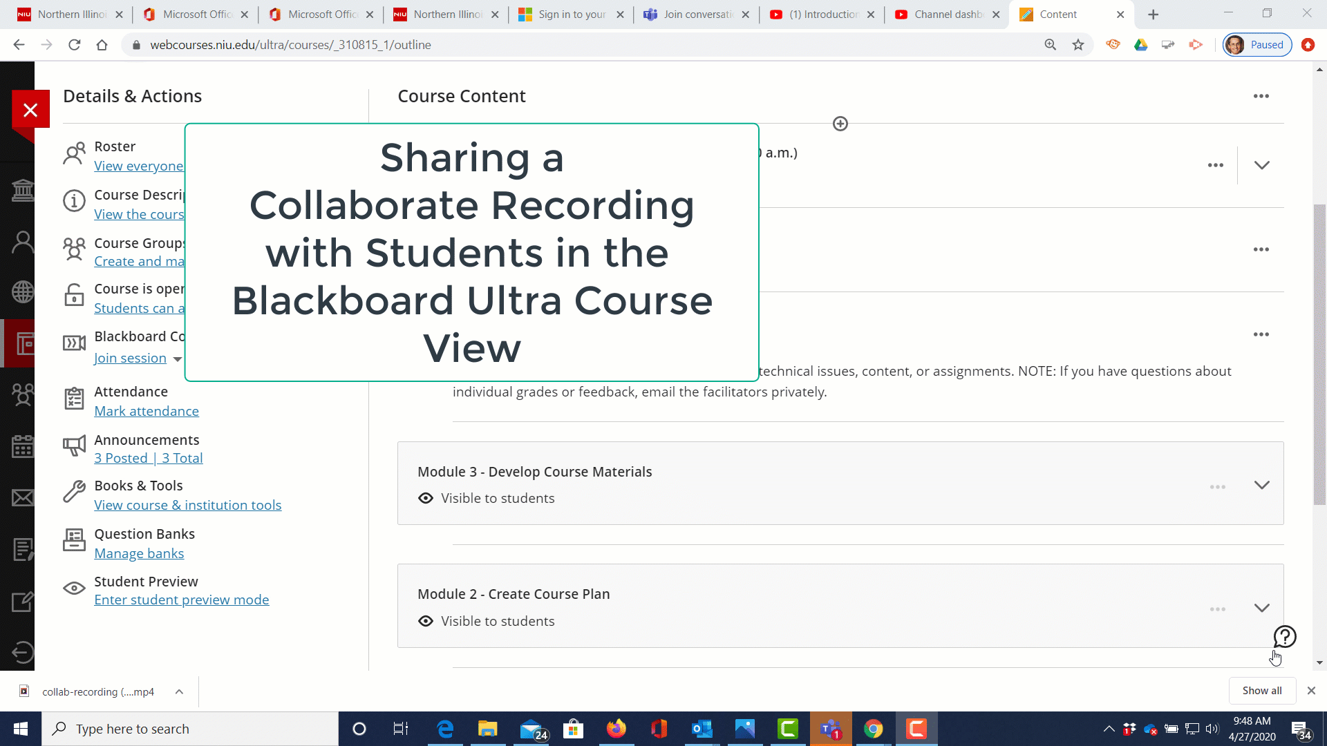Click the page vertical scrollbar thumb
The image size is (1327, 746).
tap(1319, 355)
